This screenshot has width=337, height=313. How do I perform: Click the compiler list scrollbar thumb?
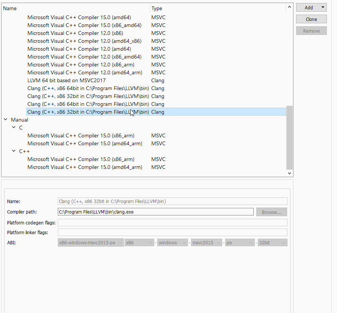[289, 138]
